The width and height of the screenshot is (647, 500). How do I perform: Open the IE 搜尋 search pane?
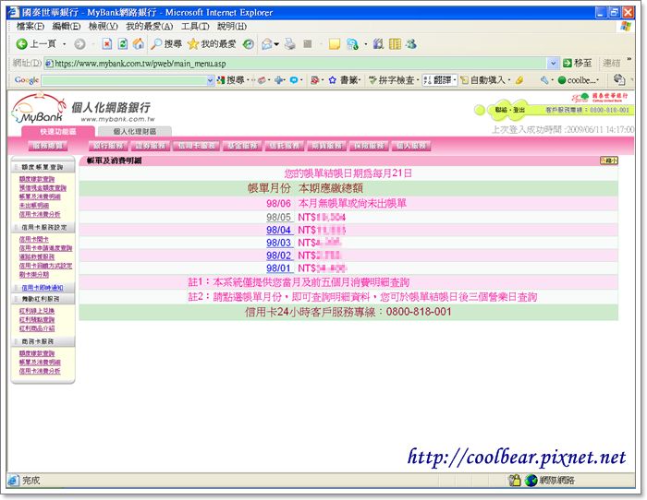pos(166,43)
